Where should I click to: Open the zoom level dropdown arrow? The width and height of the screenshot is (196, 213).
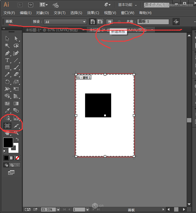pos(58,209)
